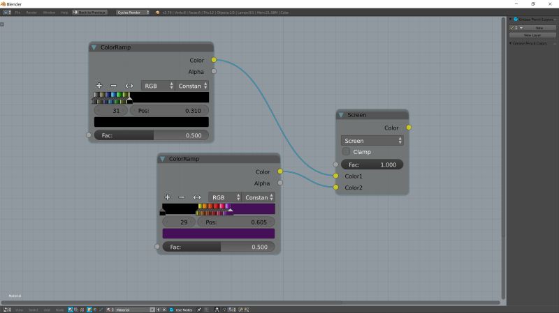Click the Alpha output socket of bottom ColorRamp
The height and width of the screenshot is (313, 559).
tap(280, 183)
